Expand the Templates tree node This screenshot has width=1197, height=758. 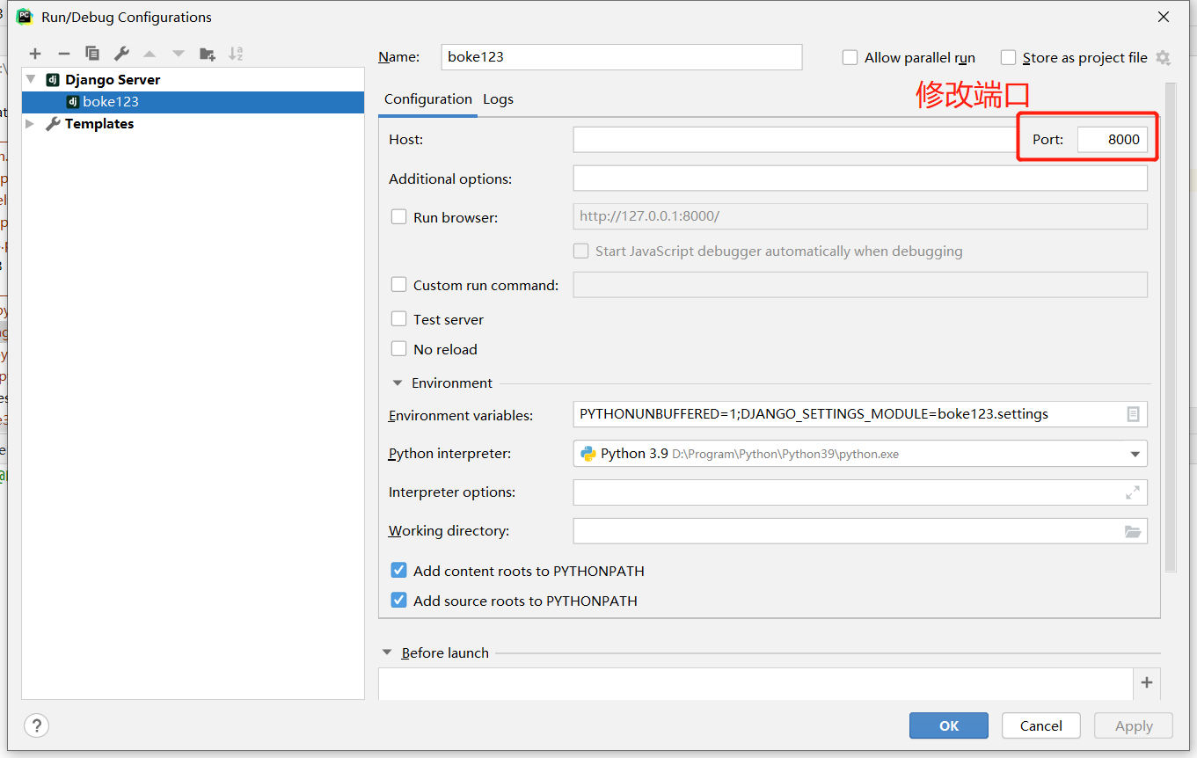click(x=30, y=124)
